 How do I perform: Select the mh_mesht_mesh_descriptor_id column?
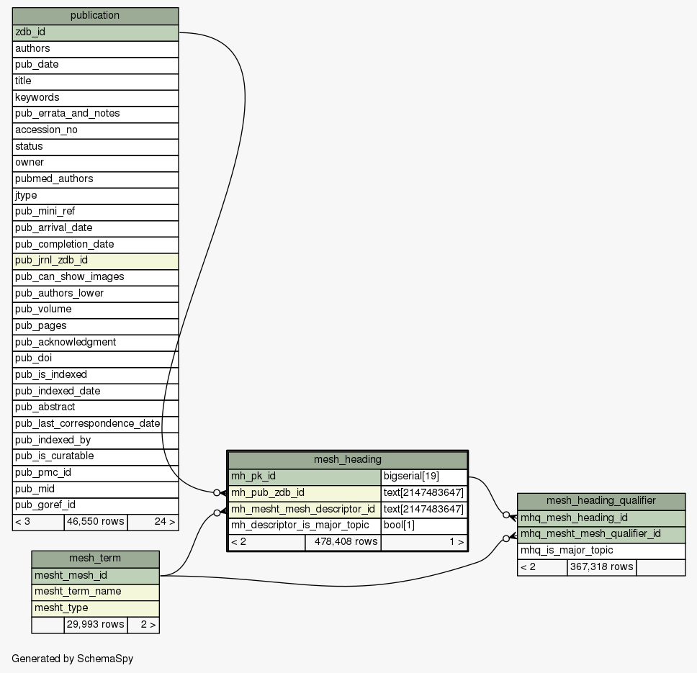coord(305,510)
